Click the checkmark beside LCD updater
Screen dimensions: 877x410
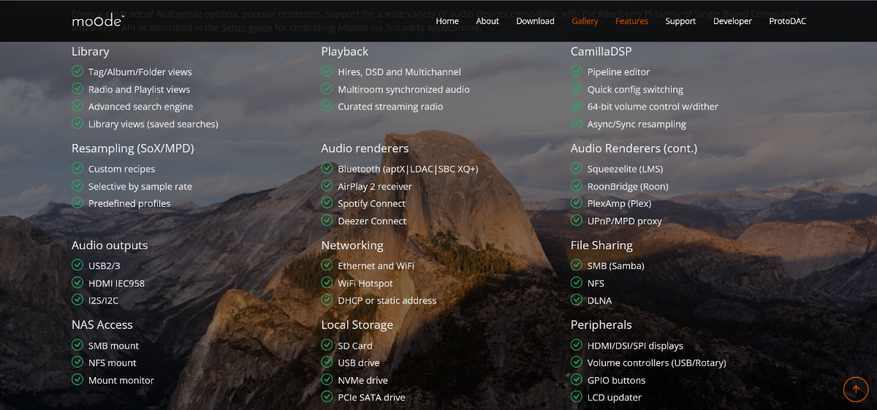click(x=577, y=397)
